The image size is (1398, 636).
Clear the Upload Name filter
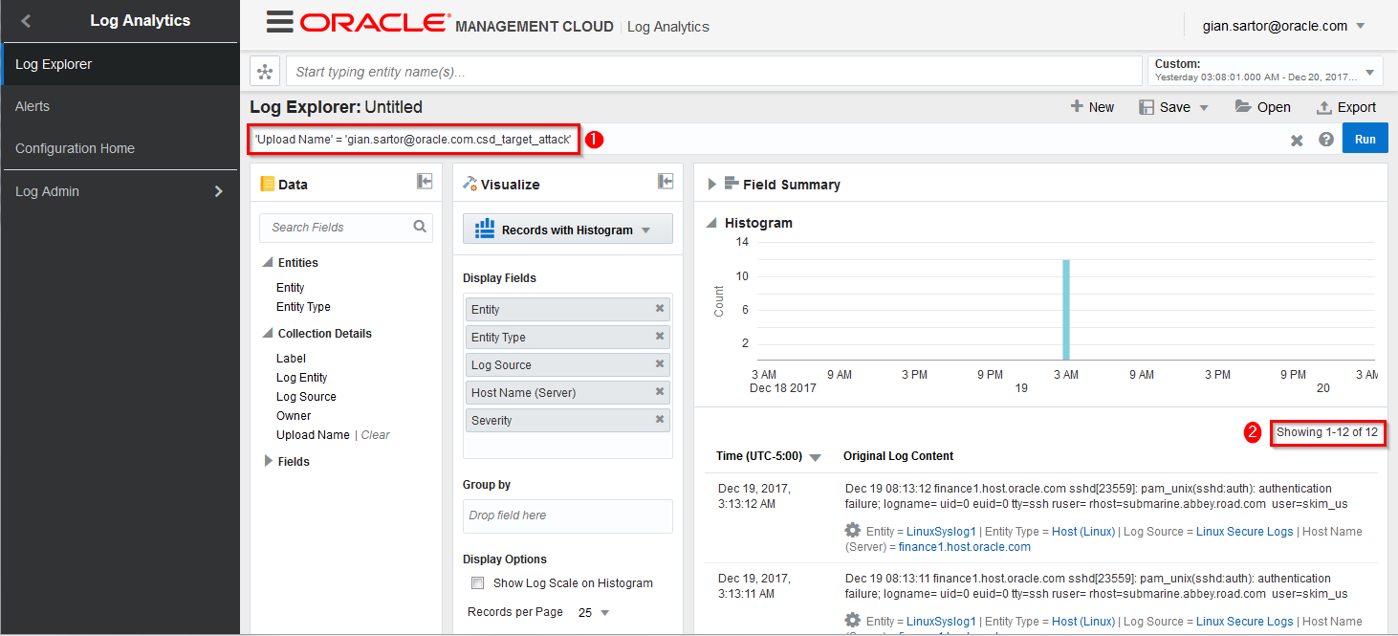[x=375, y=435]
